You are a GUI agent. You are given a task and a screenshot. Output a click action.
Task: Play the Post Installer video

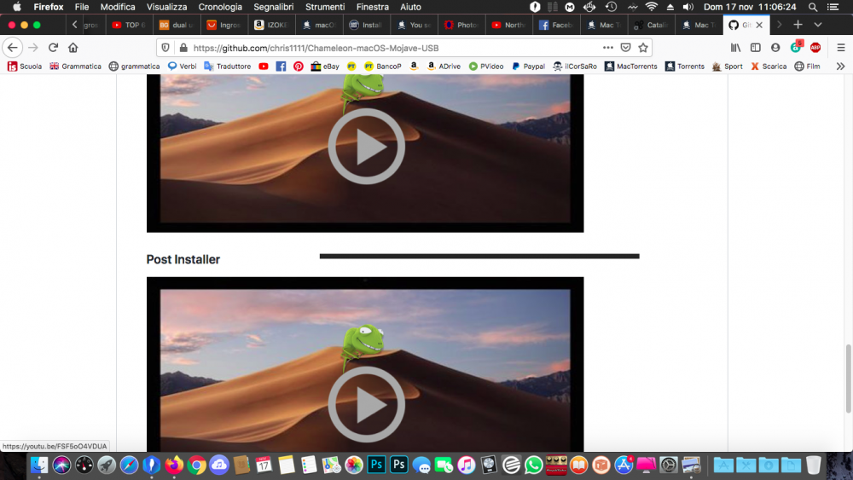[x=366, y=404]
